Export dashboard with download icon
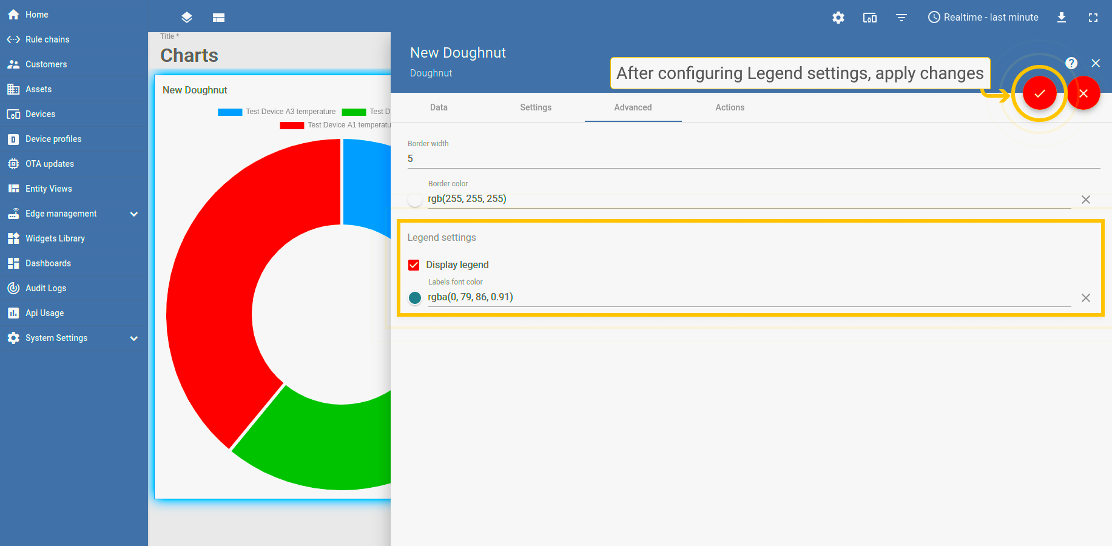Screen dimensions: 1112x546 coord(1062,18)
